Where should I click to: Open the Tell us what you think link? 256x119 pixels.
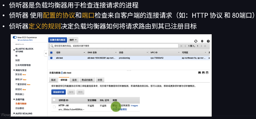(25, 40)
